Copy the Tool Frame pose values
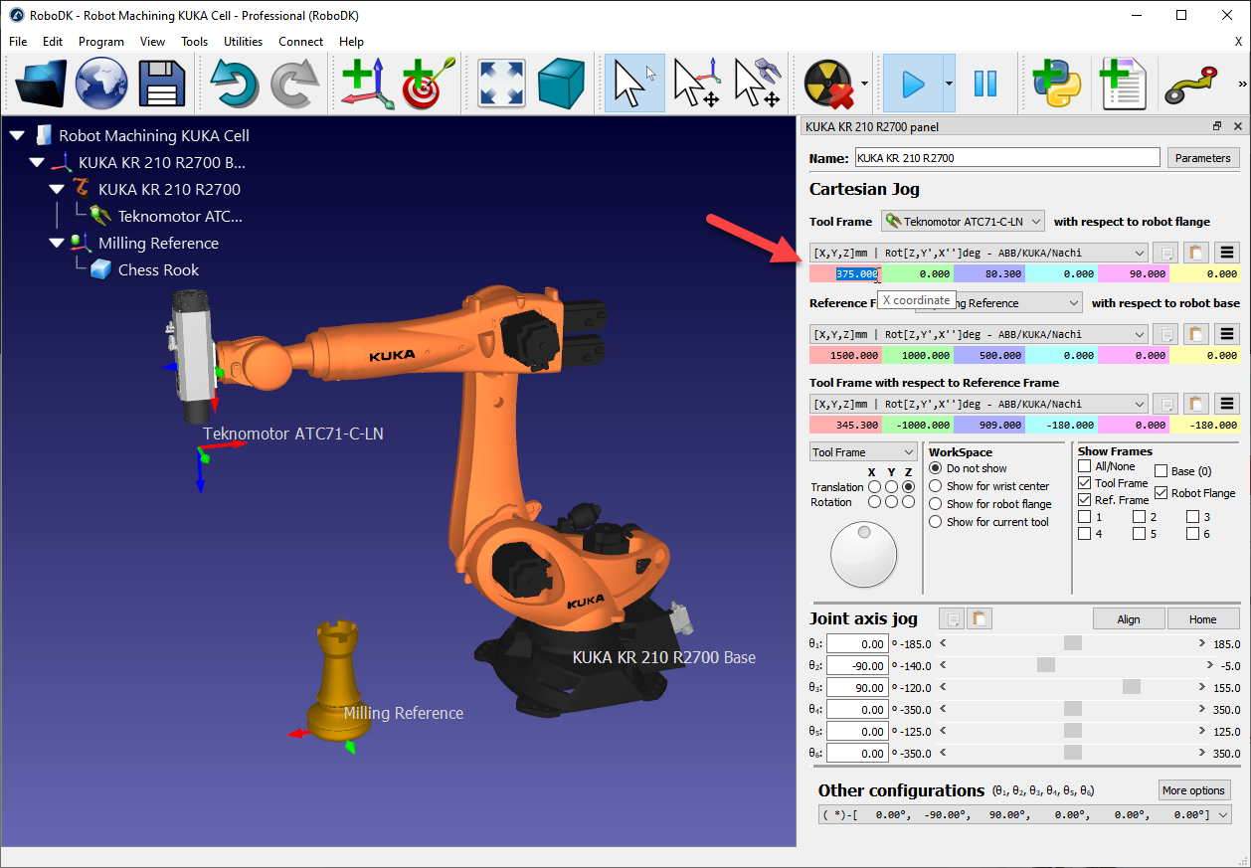The image size is (1251, 868). (1164, 252)
